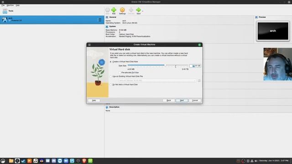The width and height of the screenshot is (292, 164).
Task: Click the Preview panel icon
Action: (x=256, y=17)
